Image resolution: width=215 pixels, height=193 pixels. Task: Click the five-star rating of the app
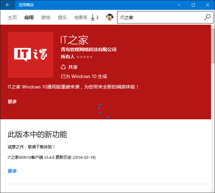(84, 57)
